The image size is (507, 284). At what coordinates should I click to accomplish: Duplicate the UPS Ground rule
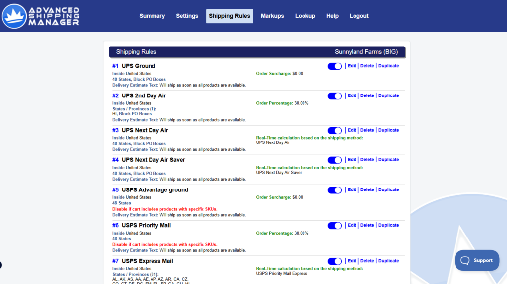point(388,66)
